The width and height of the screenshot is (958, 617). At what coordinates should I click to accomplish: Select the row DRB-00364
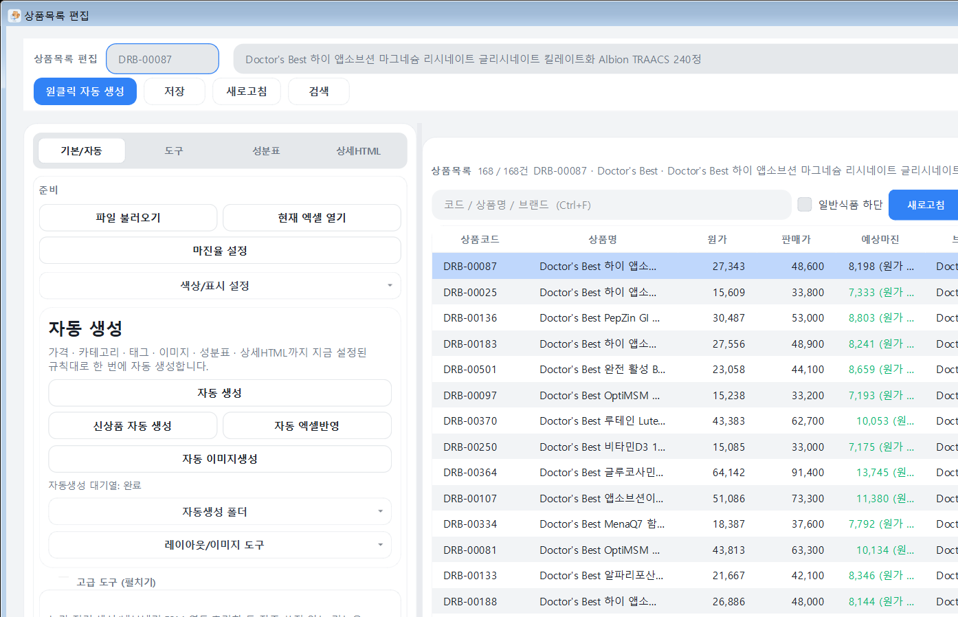695,473
